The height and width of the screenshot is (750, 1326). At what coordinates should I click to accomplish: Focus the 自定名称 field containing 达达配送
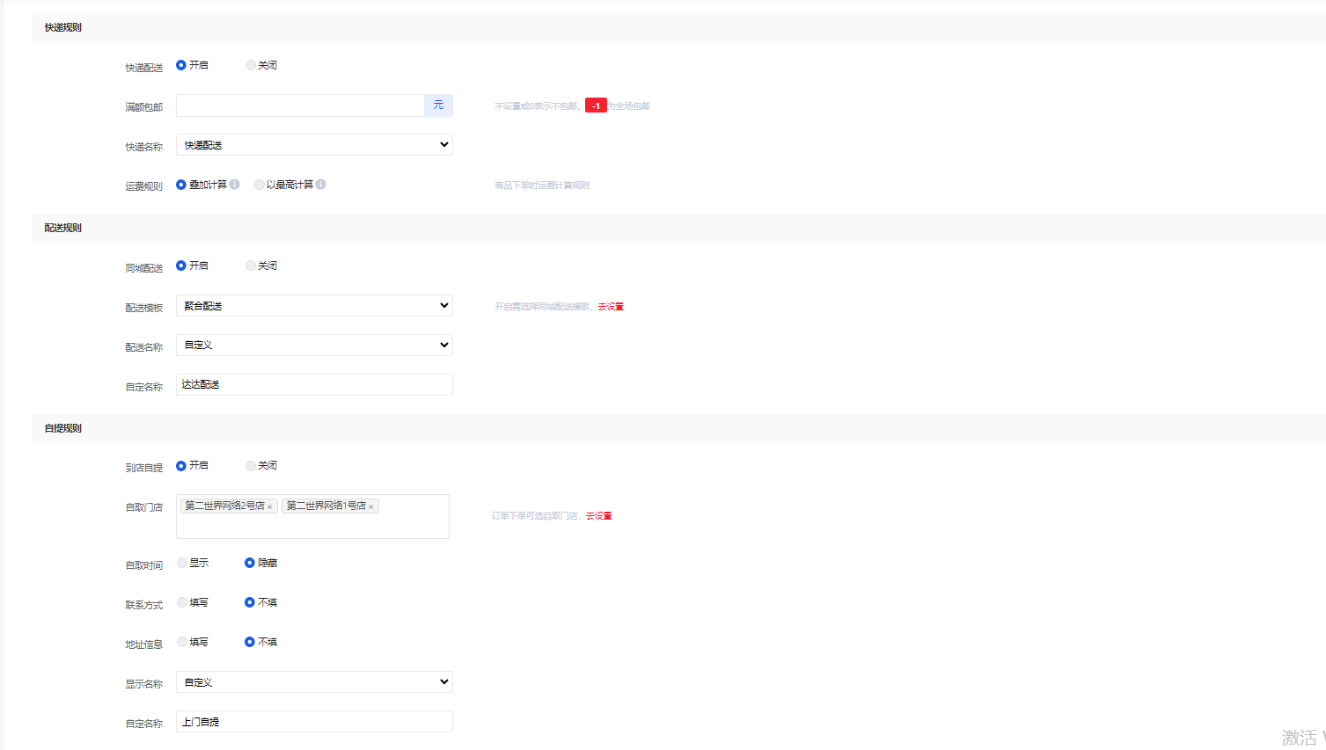click(314, 385)
